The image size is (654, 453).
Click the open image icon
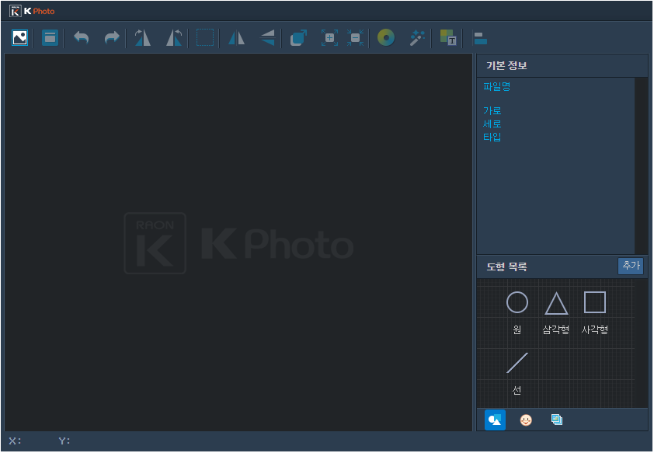click(x=19, y=38)
